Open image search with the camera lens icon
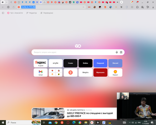 point(121,52)
